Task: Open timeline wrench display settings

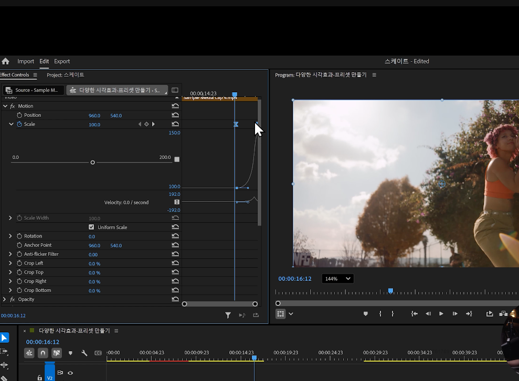Action: click(84, 353)
